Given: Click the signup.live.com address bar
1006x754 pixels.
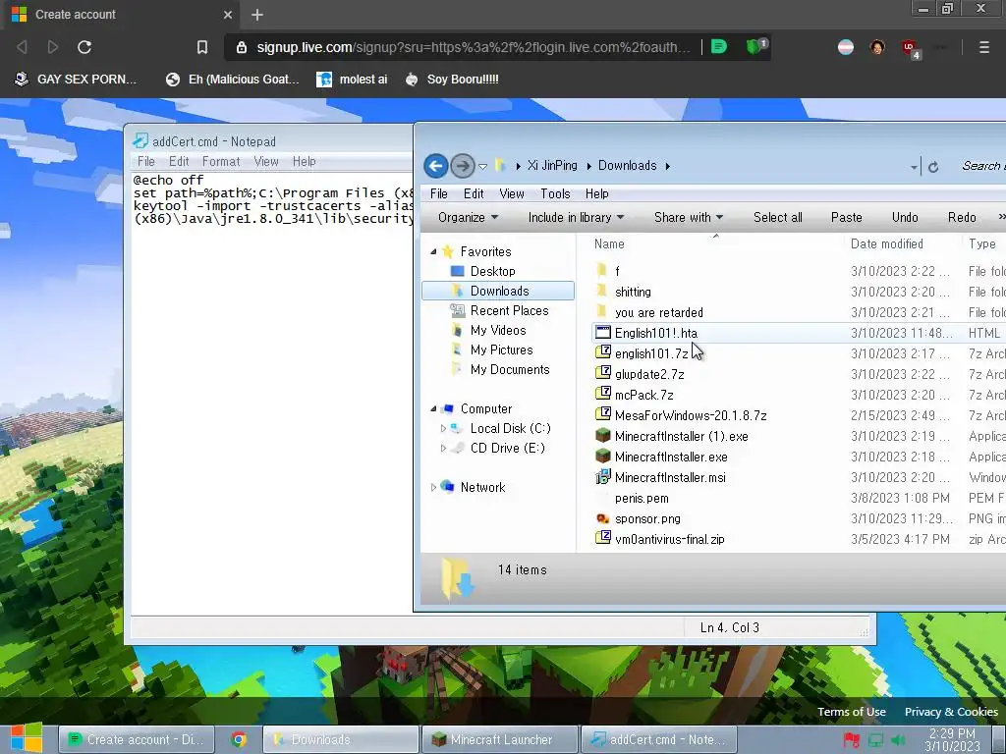Looking at the screenshot, I should coord(474,47).
